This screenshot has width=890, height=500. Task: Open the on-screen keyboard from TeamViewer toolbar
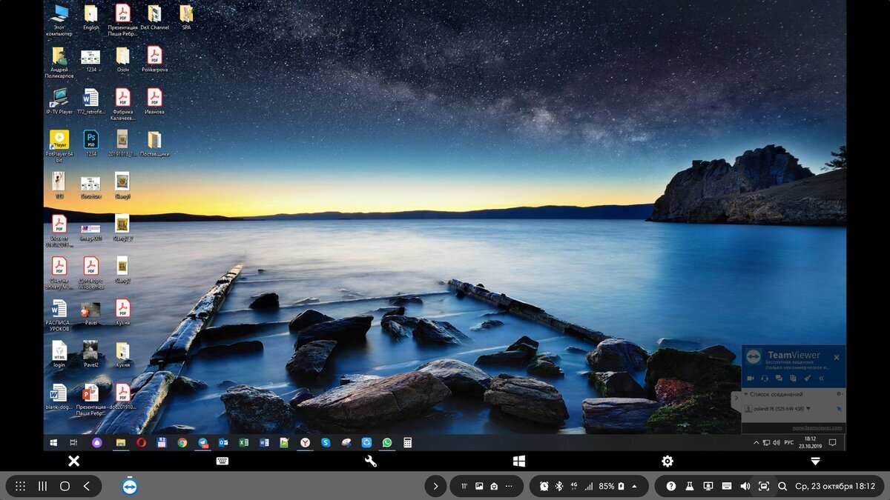(x=221, y=461)
